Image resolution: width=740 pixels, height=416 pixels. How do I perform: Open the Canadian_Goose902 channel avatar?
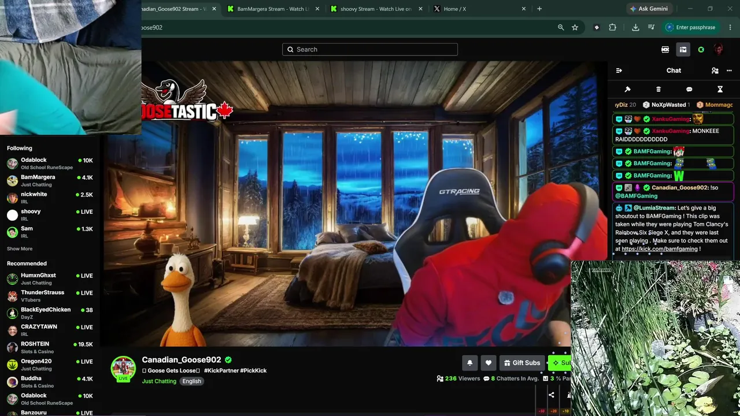coord(123,369)
